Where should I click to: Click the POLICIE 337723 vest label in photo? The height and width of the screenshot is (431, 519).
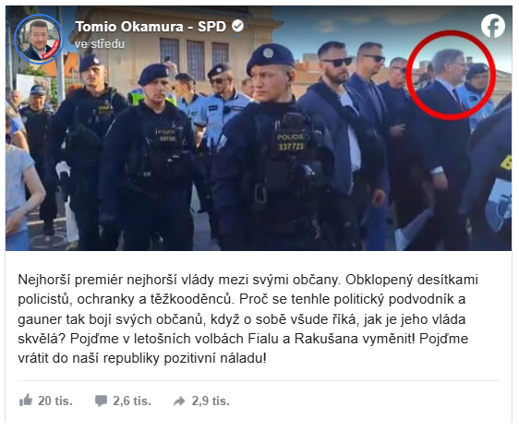click(291, 141)
